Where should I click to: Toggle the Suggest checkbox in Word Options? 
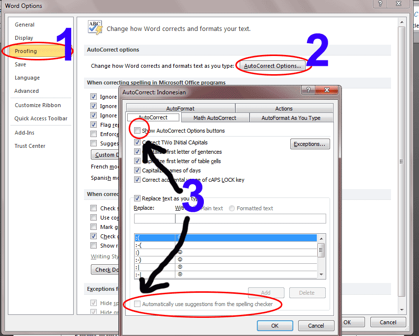[93, 143]
